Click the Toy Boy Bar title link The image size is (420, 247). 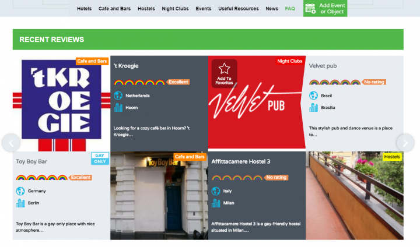point(32,161)
